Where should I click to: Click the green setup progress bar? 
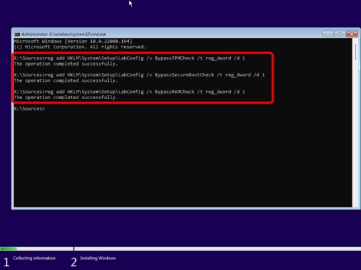tap(9, 249)
